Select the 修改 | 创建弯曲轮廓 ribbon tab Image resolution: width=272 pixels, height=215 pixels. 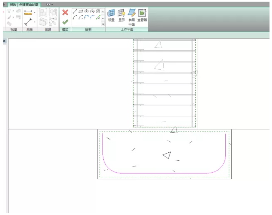24,4
